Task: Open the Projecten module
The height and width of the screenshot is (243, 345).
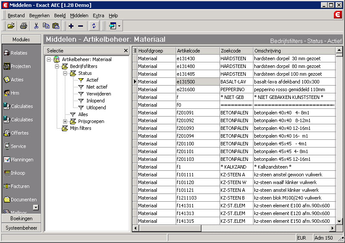Action: coord(17,66)
